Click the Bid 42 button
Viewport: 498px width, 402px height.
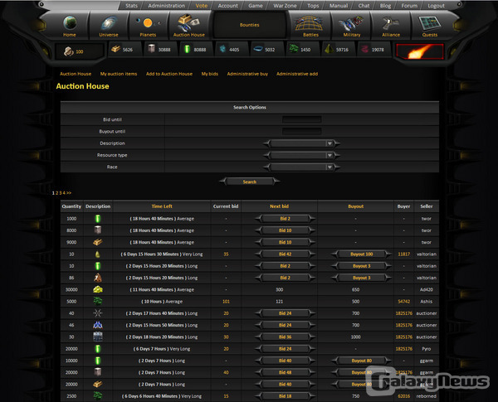pos(285,254)
